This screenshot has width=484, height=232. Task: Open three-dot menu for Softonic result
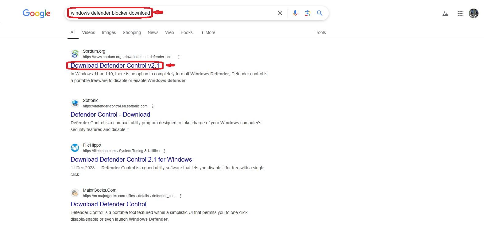[x=153, y=106]
